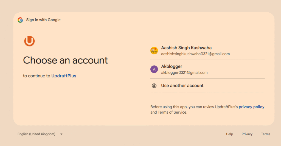Open the UpdraftPlus link
281x146 pixels.
coord(64,76)
